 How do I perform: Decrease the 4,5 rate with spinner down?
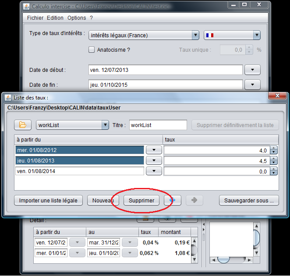pos(273,163)
